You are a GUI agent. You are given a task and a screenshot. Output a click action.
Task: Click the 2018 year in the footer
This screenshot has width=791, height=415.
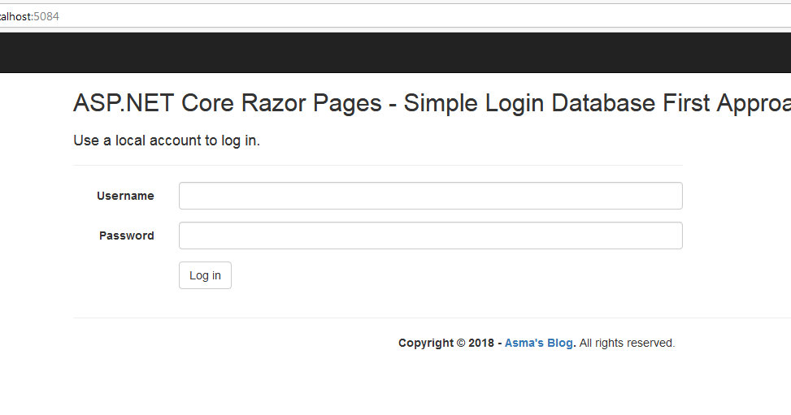pyautogui.click(x=481, y=343)
